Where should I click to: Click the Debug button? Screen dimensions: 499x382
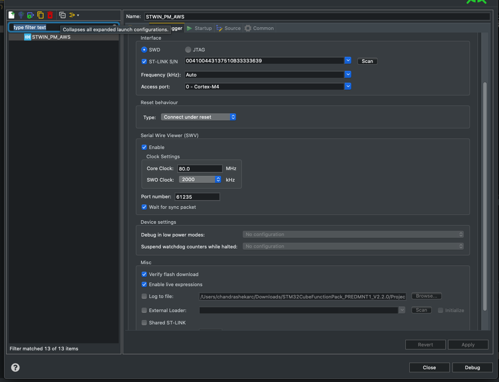(x=472, y=368)
